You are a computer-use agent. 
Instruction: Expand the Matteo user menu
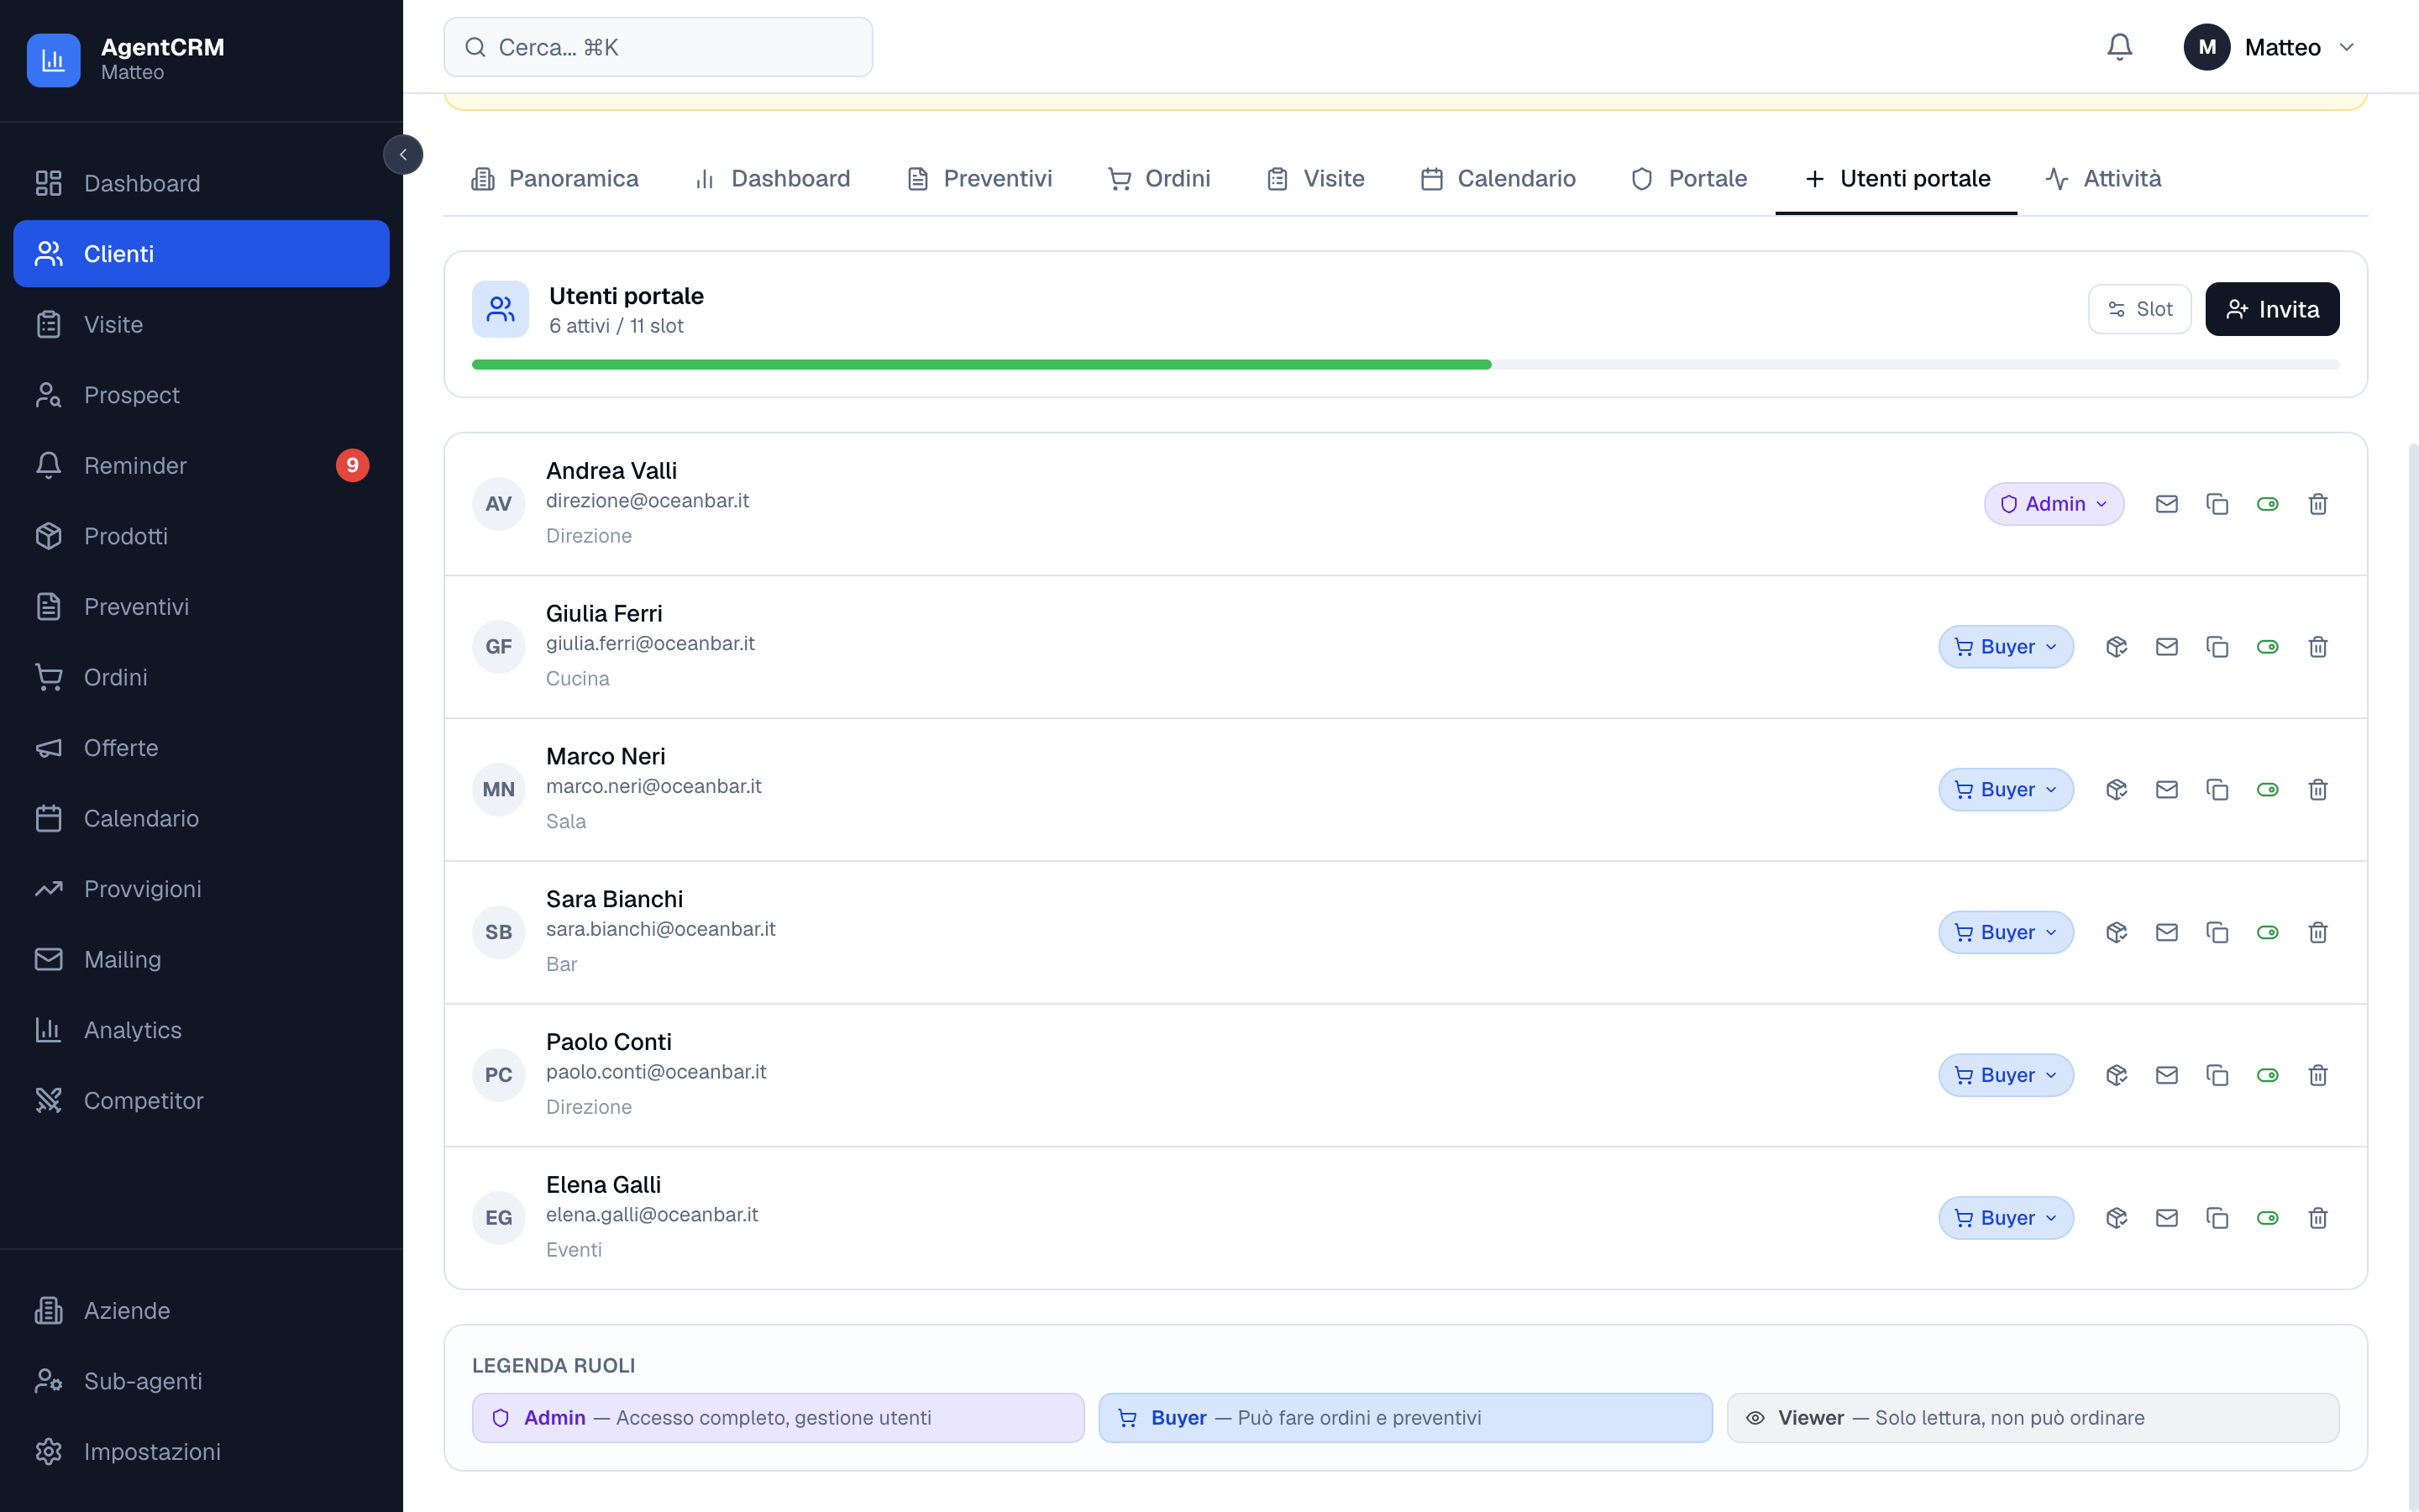tap(2269, 47)
